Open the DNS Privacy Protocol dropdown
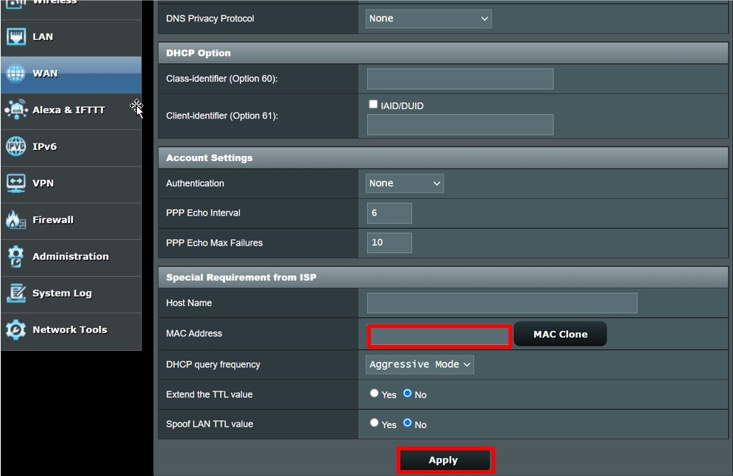This screenshot has height=476, width=733. click(428, 18)
